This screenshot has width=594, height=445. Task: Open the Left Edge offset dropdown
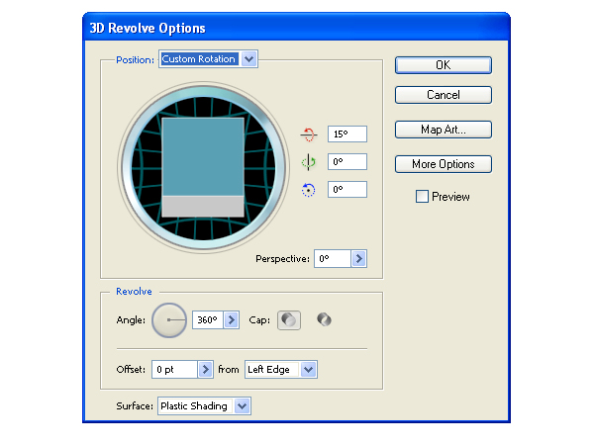281,369
